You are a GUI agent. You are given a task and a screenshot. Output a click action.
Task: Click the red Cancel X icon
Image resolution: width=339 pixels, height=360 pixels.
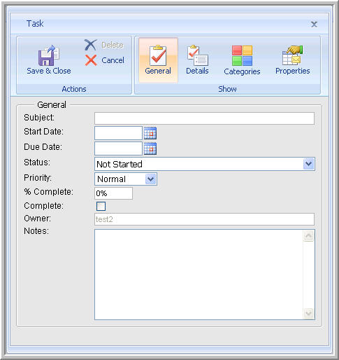click(x=91, y=60)
